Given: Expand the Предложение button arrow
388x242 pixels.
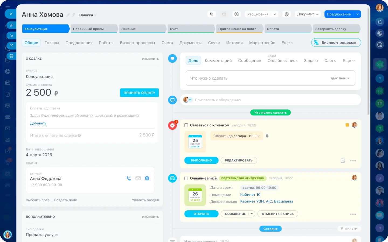Looking at the screenshot, I should tap(357, 14).
